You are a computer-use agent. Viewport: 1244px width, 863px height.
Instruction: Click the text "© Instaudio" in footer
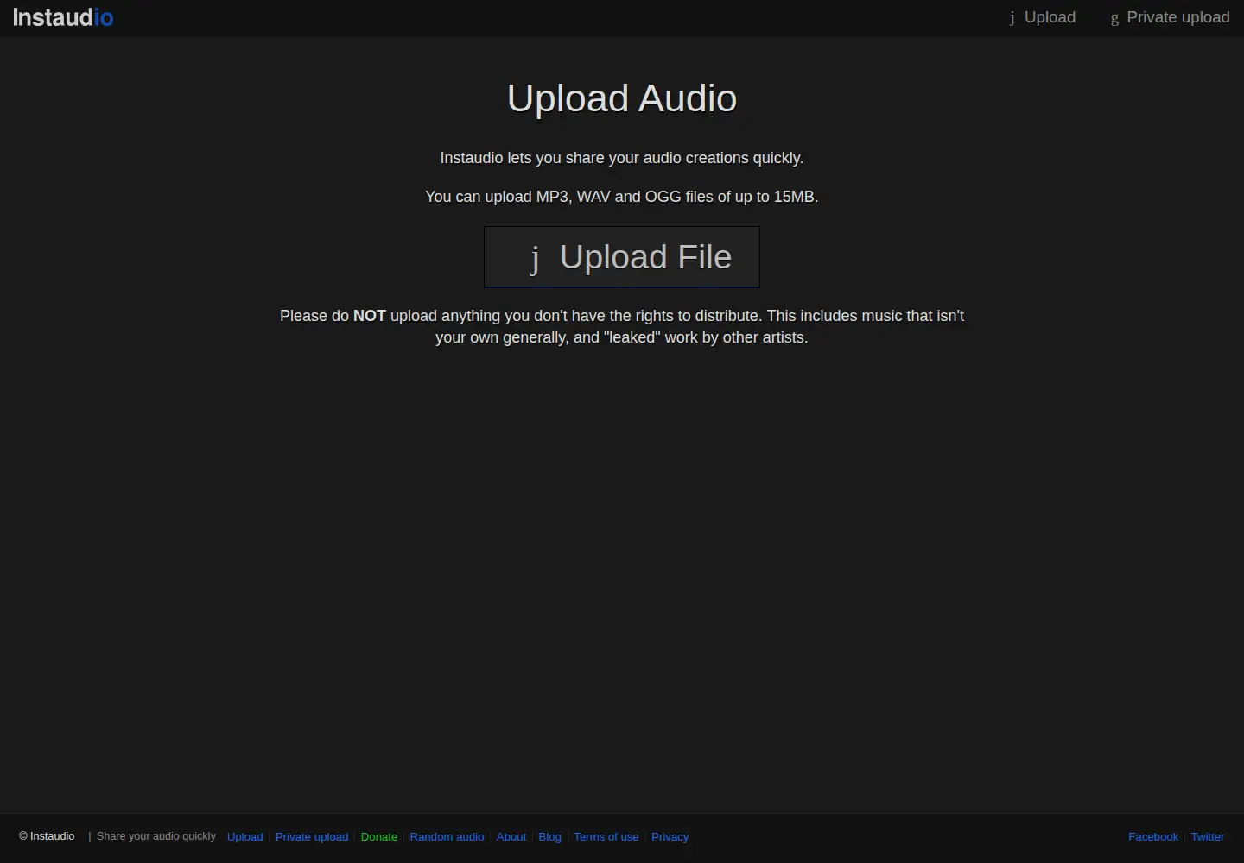click(47, 836)
